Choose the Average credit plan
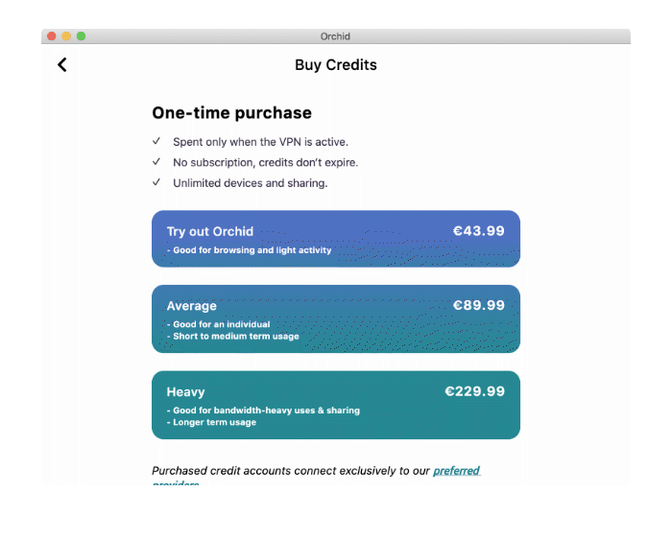Image resolution: width=672 pixels, height=540 pixels. pos(336,319)
